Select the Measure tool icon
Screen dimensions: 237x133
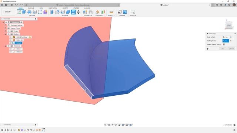click(x=111, y=12)
